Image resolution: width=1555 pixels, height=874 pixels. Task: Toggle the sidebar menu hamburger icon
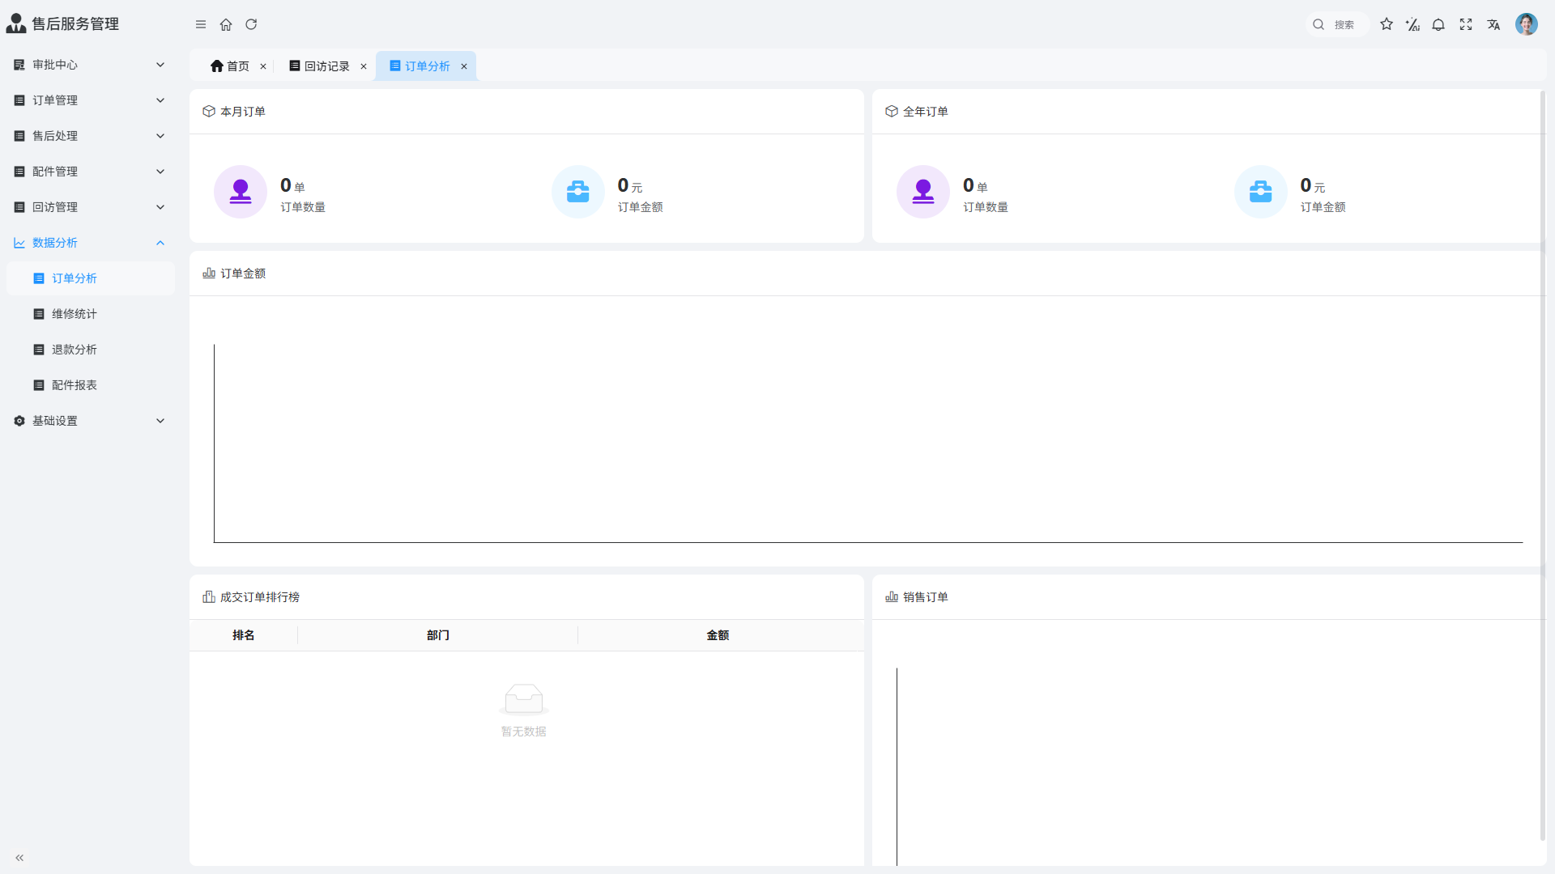click(x=201, y=24)
